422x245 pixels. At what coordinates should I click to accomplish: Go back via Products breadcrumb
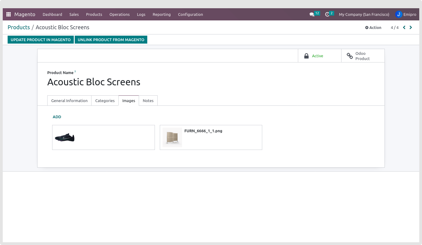(19, 27)
